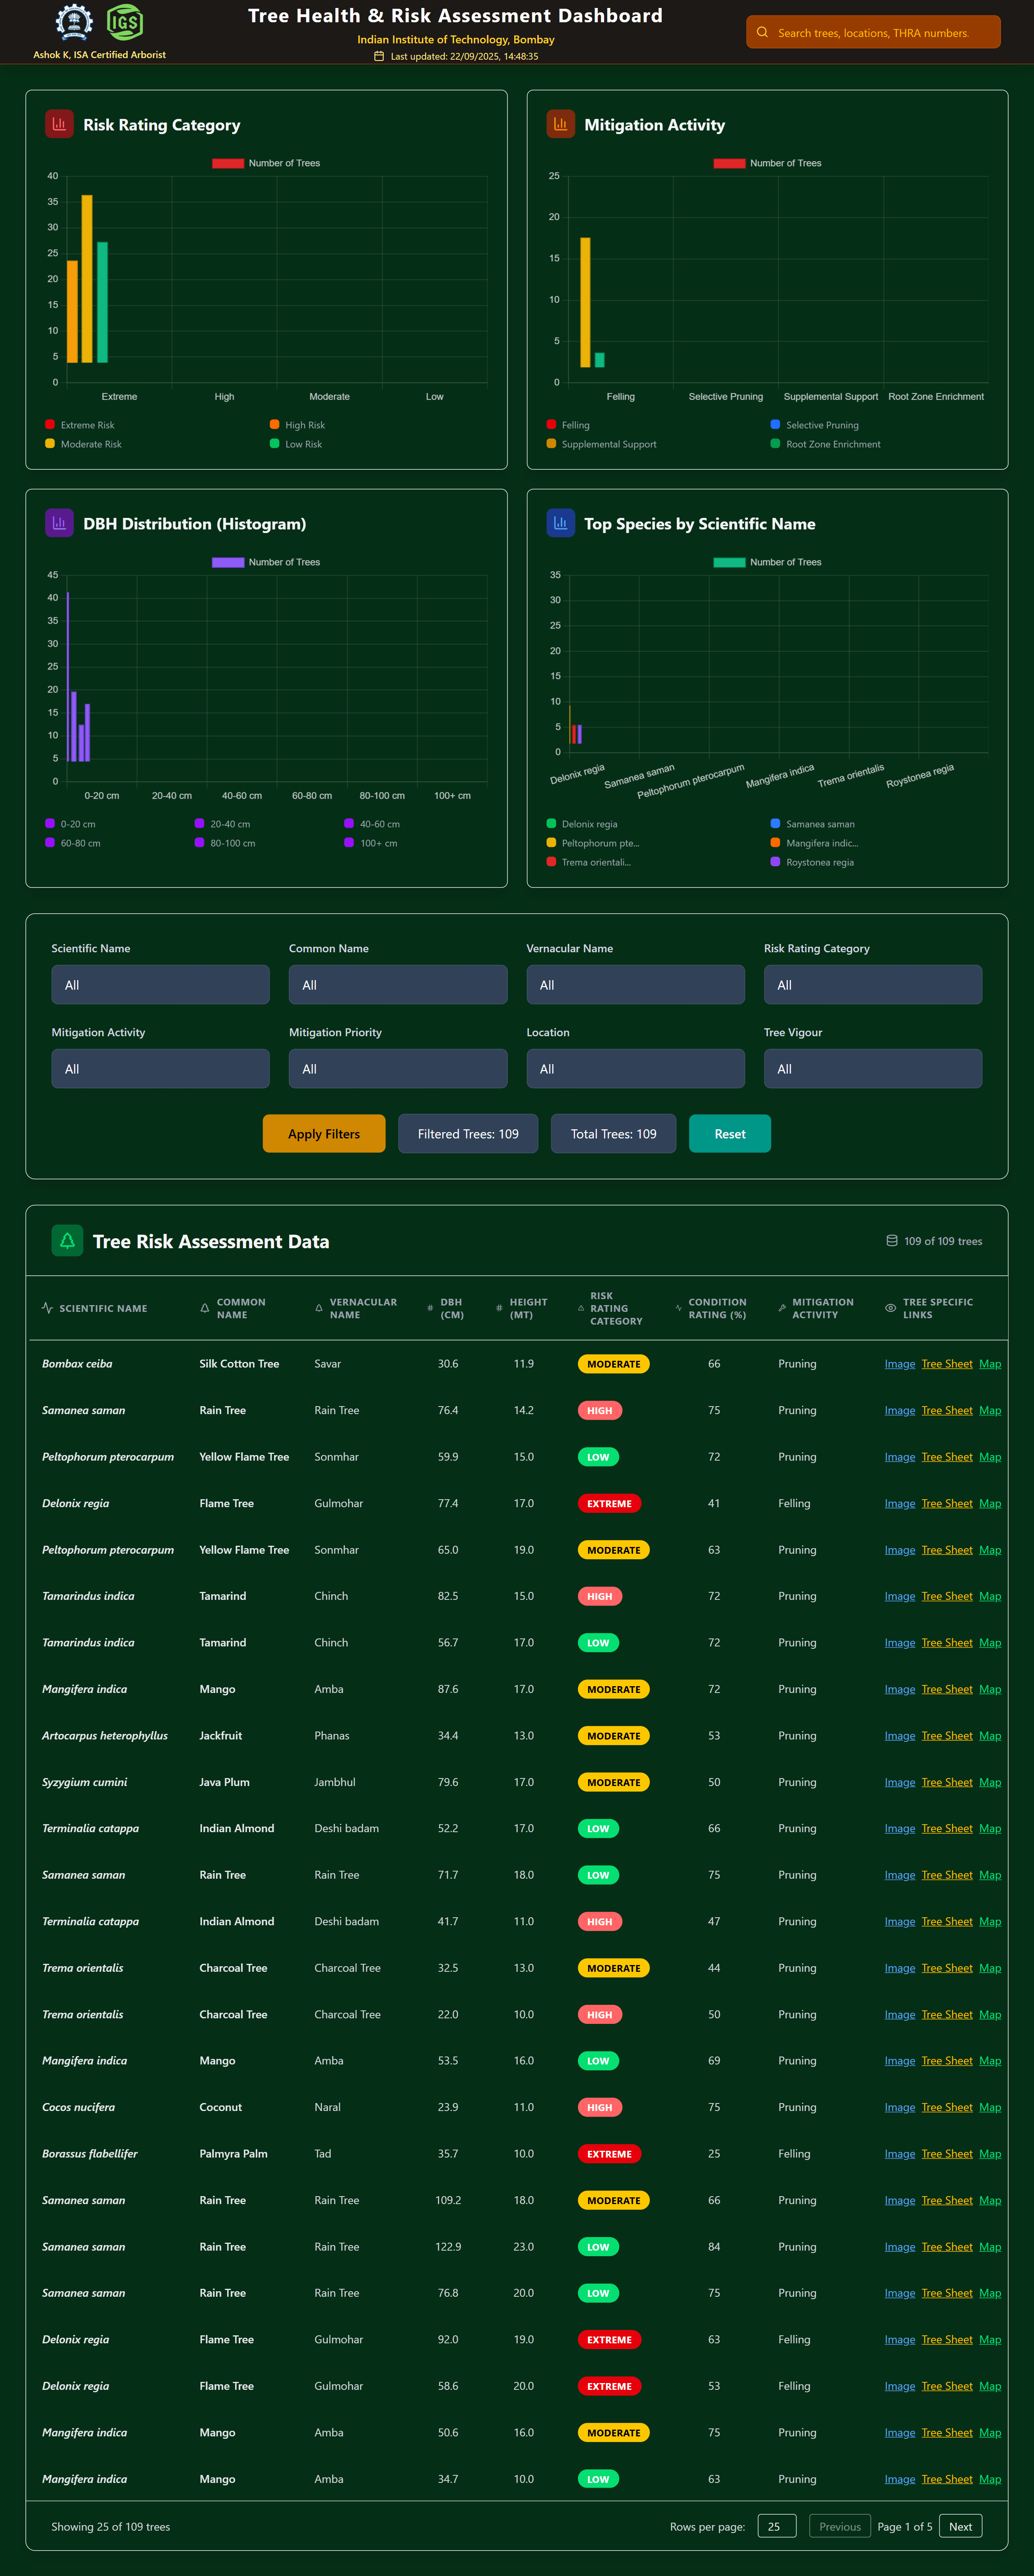Click the activity icon in Condition Rating header
The height and width of the screenshot is (2576, 1034).
click(678, 1308)
